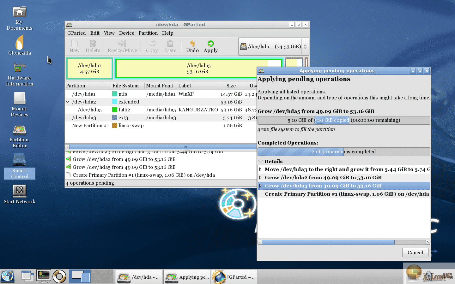Select the /dev/hda3 partition row

click(161, 117)
